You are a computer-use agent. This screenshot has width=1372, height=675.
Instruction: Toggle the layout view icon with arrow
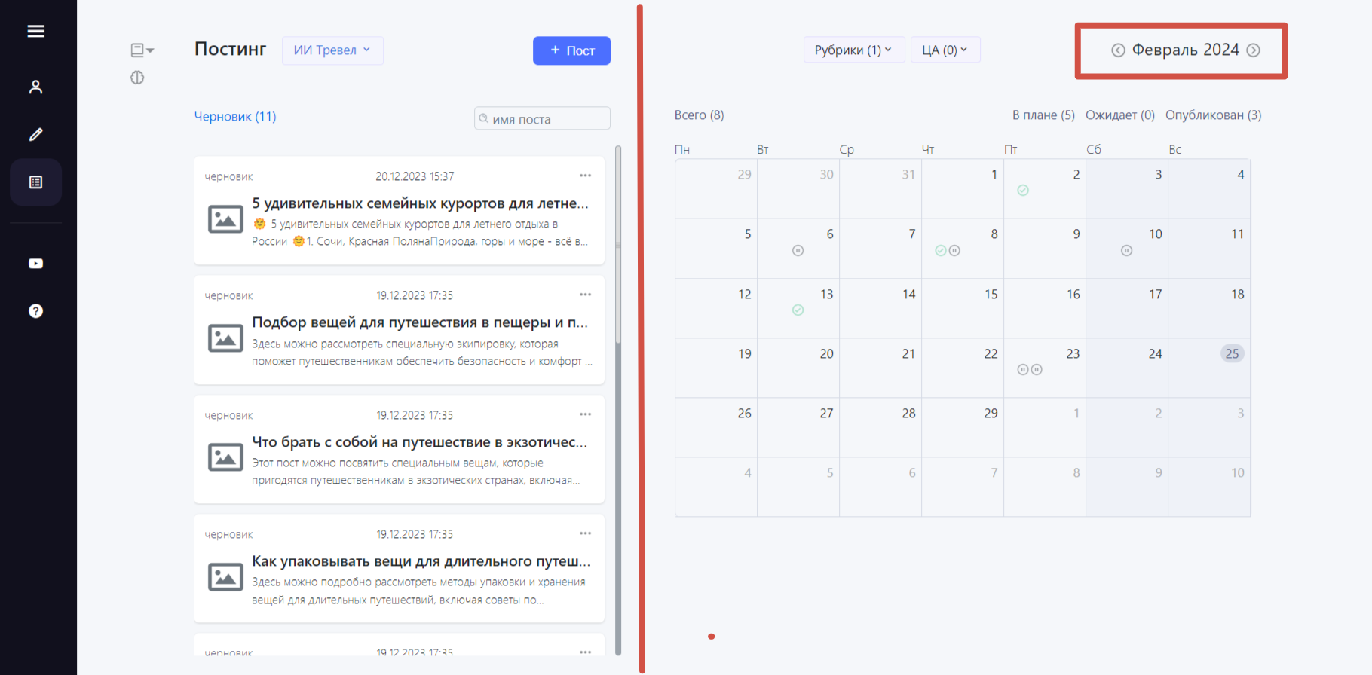(x=142, y=50)
